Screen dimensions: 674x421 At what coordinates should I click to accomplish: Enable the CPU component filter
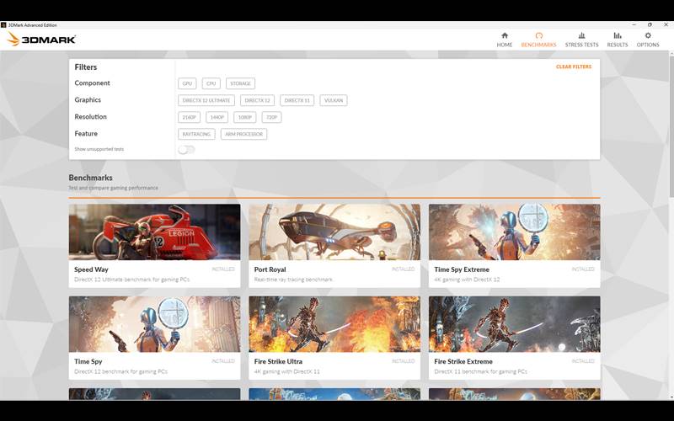[211, 83]
